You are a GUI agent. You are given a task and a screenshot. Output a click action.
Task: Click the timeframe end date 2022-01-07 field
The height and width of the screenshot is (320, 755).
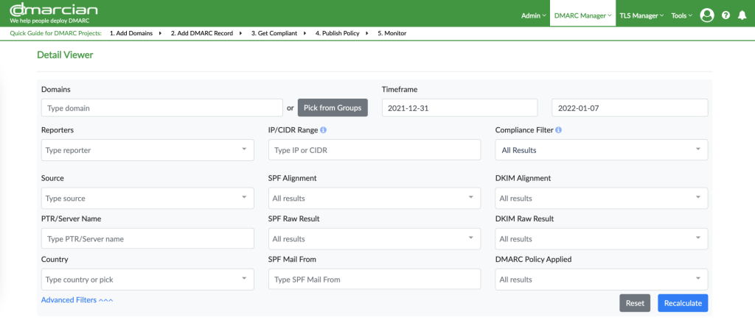[x=630, y=108]
